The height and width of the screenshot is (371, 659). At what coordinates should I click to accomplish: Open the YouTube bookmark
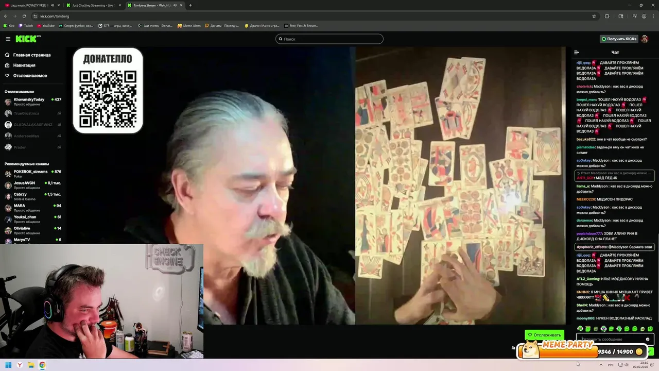[46, 25]
